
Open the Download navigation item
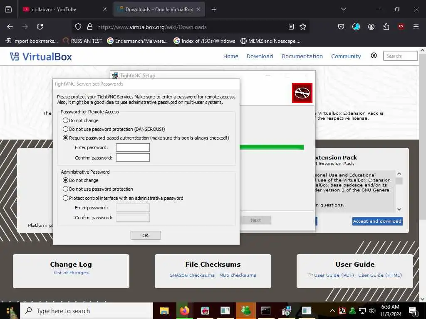(x=260, y=56)
